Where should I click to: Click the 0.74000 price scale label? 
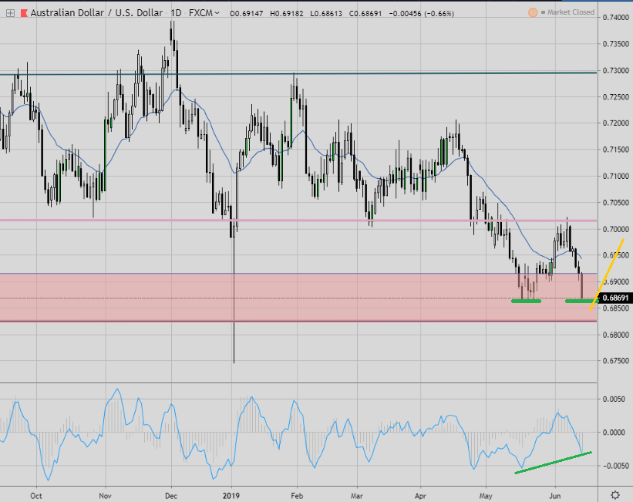(x=616, y=18)
